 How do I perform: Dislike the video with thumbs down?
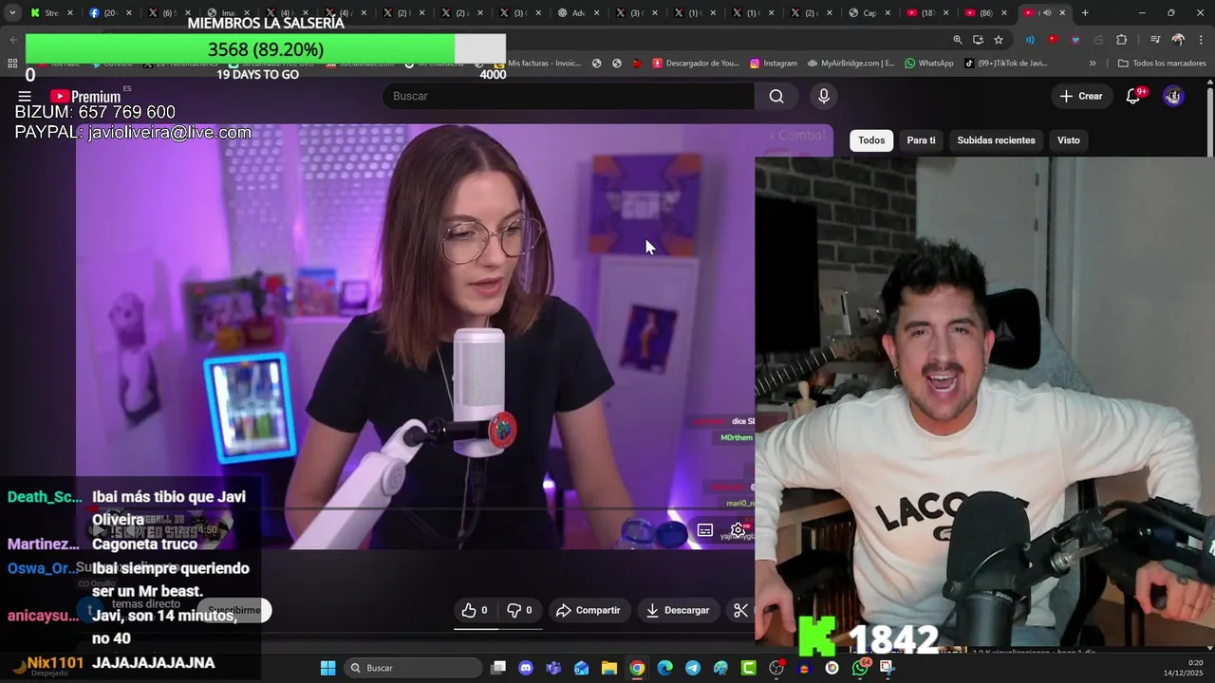[x=519, y=610]
